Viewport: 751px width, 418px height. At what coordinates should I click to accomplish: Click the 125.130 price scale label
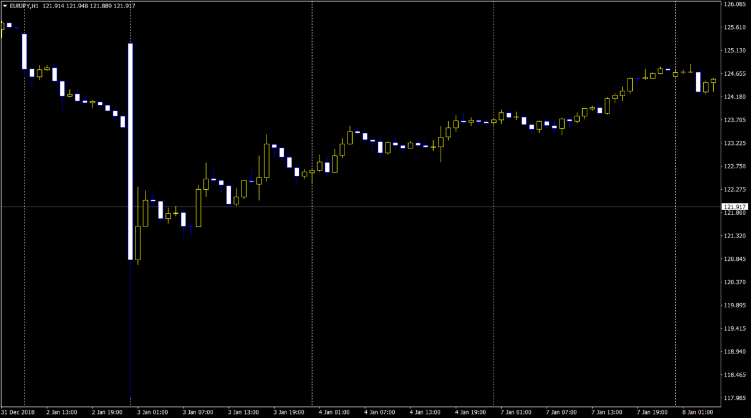click(734, 51)
